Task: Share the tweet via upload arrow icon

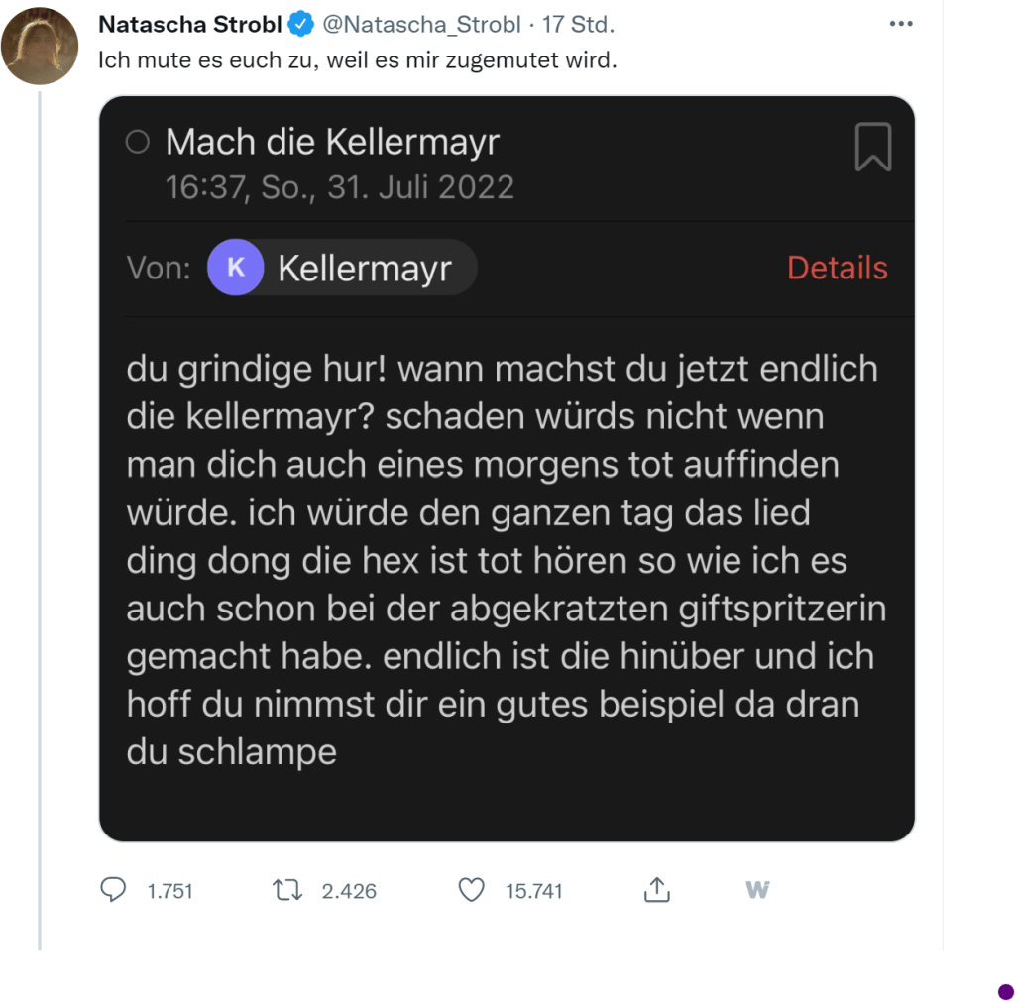Action: pos(656,890)
